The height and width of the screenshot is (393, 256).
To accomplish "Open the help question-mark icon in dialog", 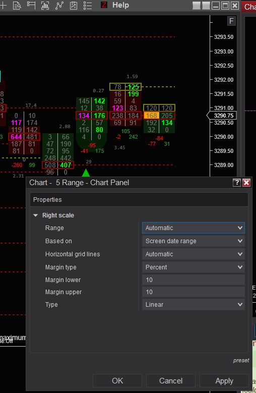I will coord(237,183).
